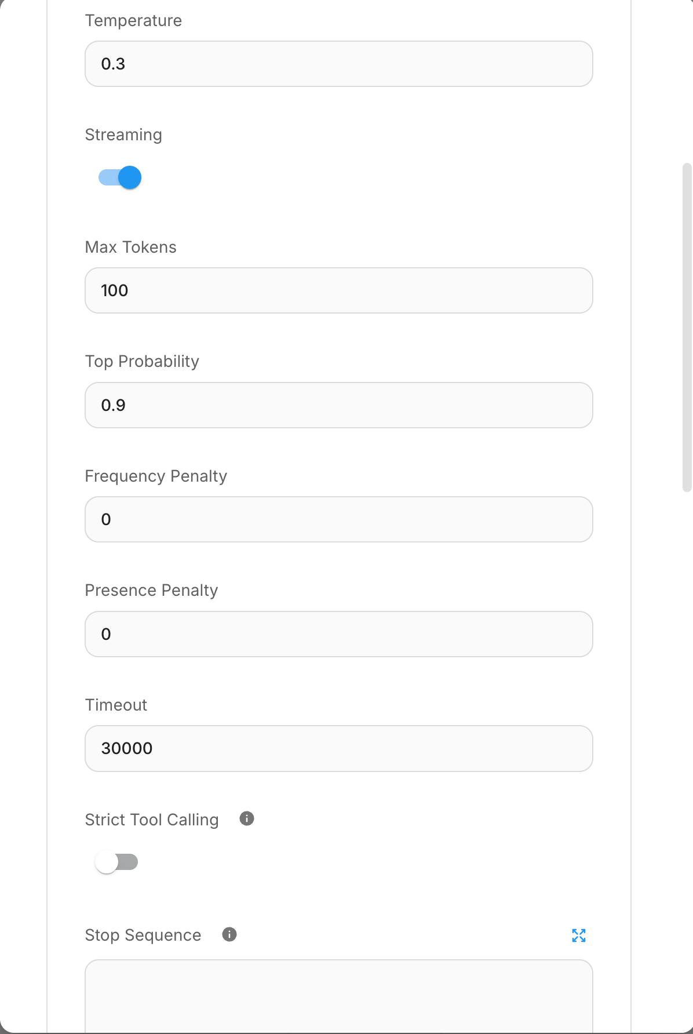Click the Strict Tool Calling info icon

(247, 818)
